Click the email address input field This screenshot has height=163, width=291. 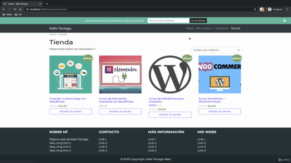[x=168, y=20]
